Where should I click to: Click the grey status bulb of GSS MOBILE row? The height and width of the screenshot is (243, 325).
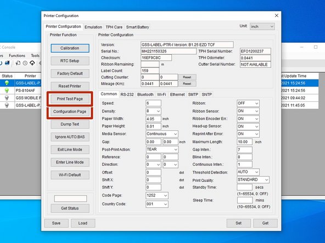click(x=7, y=98)
